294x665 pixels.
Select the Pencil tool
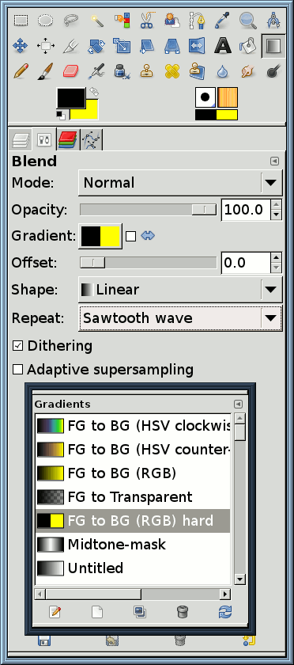pyautogui.click(x=21, y=71)
